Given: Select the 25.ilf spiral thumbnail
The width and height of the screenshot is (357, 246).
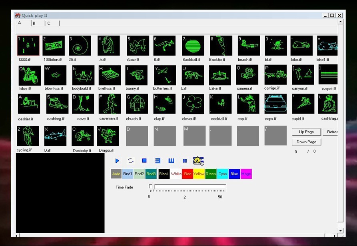Looking at the screenshot, I should point(80,46).
